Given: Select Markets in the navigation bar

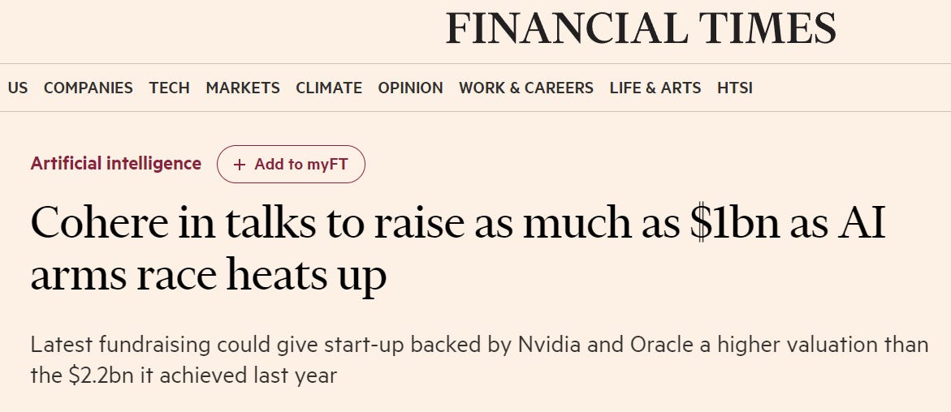Looking at the screenshot, I should (242, 88).
